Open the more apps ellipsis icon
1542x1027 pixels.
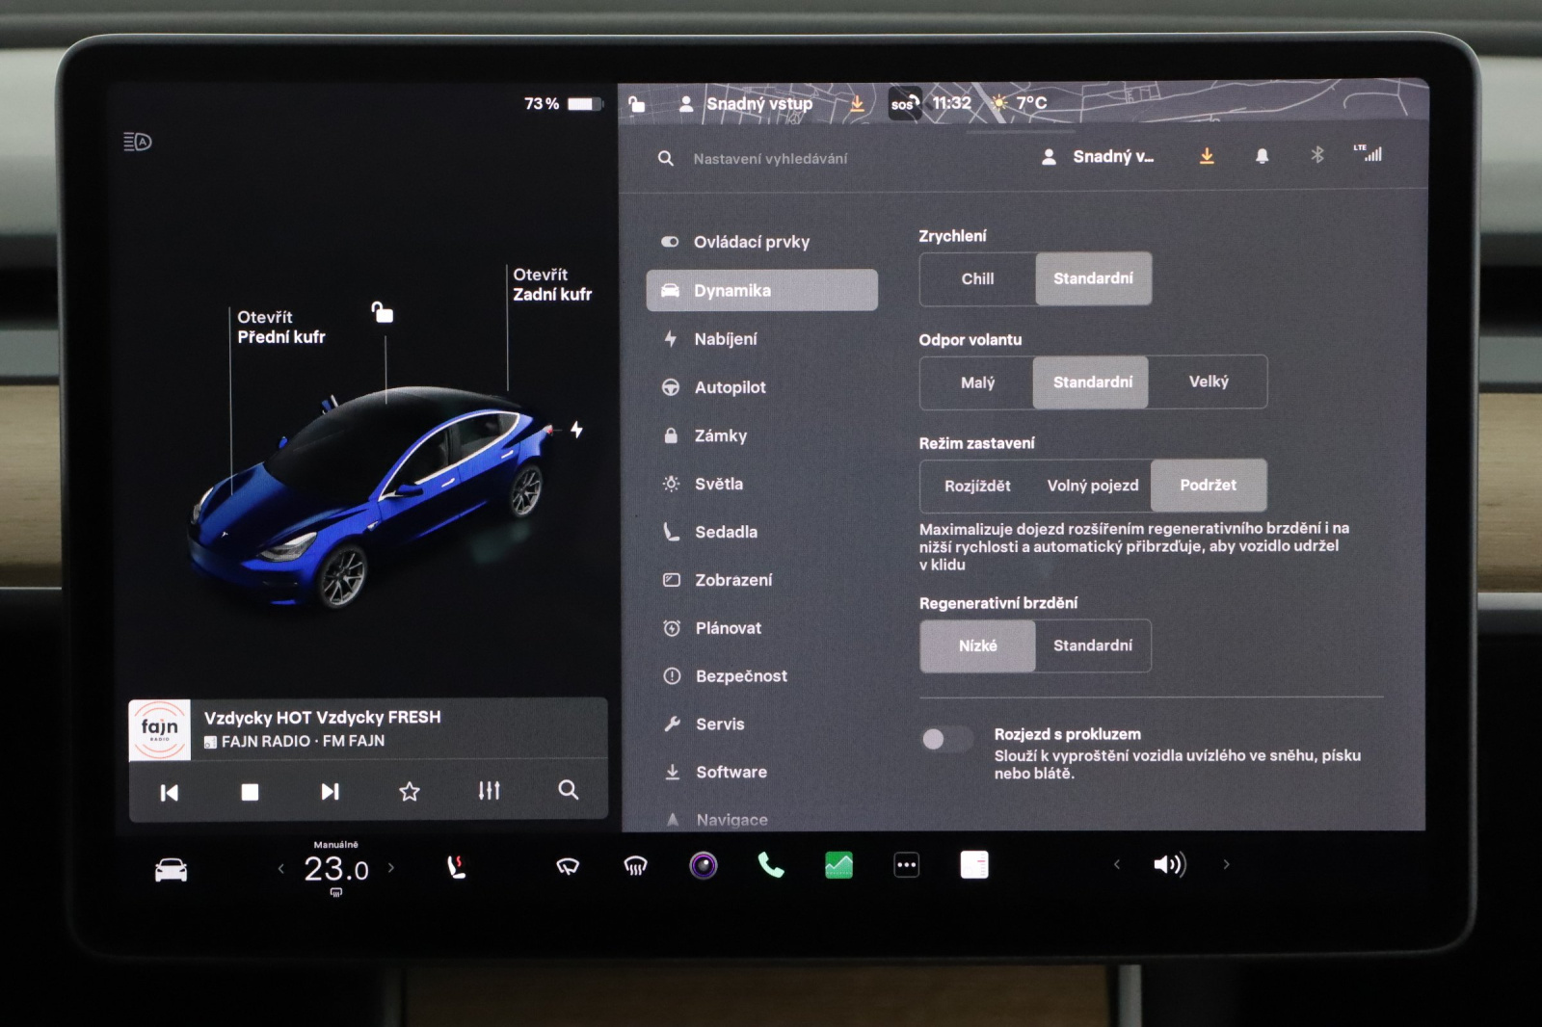coord(906,865)
